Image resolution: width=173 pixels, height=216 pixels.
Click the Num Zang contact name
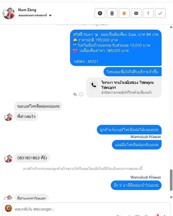click(27, 10)
